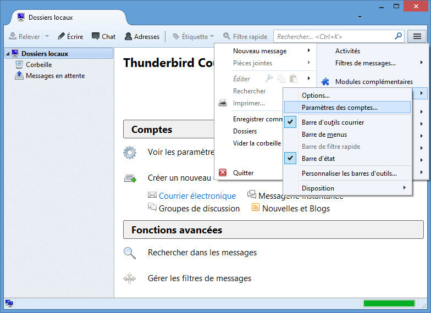Collapse the Dossiers locaux tree node

pyautogui.click(x=8, y=54)
